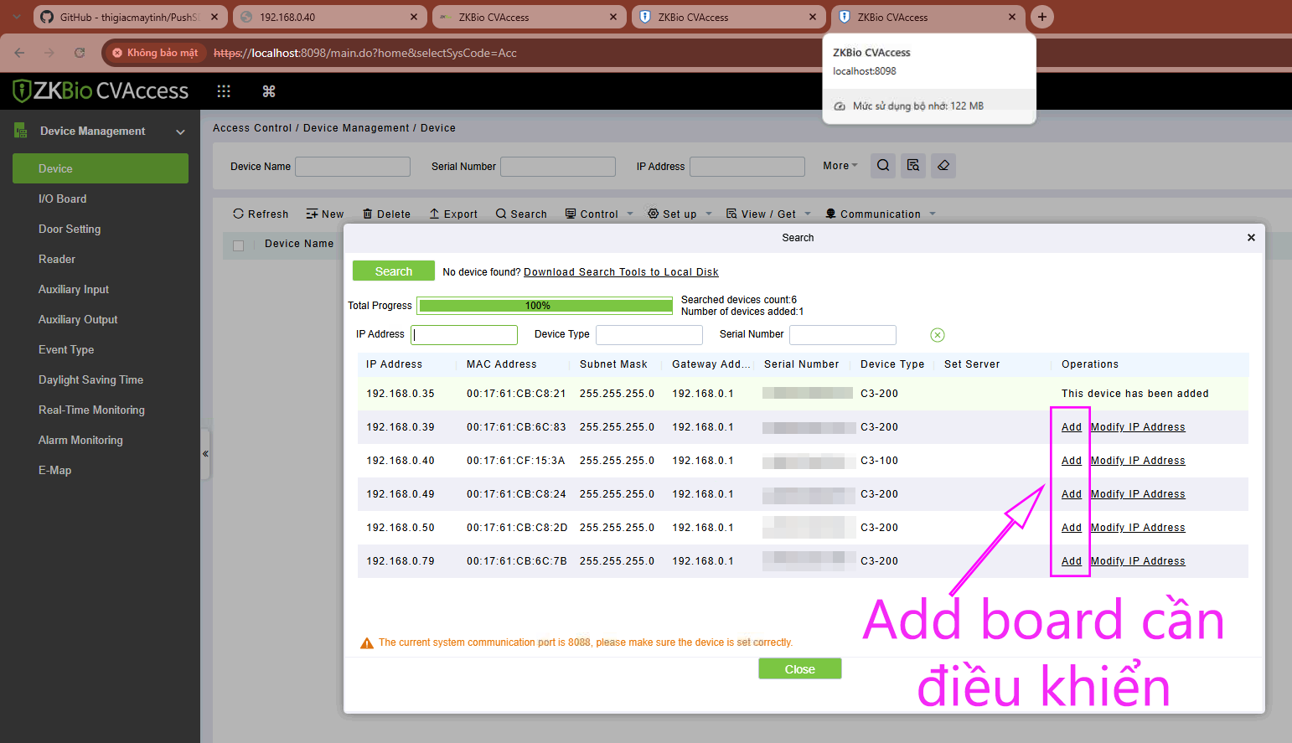Select Device in the sidebar

(101, 168)
